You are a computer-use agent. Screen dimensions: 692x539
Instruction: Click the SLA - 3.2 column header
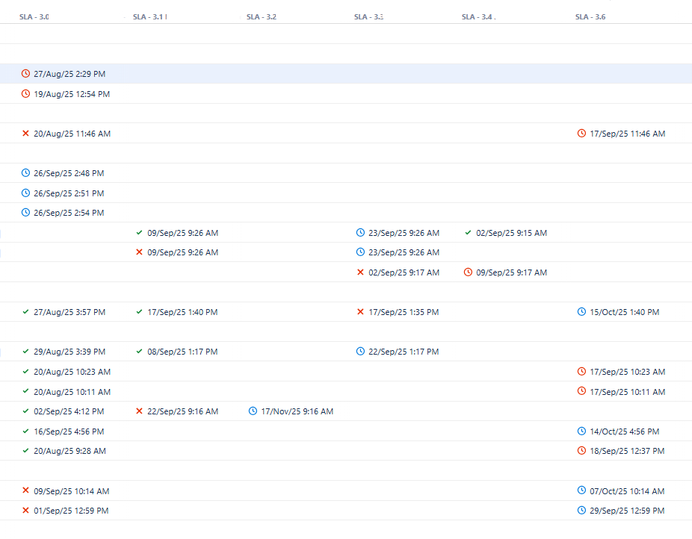point(262,16)
